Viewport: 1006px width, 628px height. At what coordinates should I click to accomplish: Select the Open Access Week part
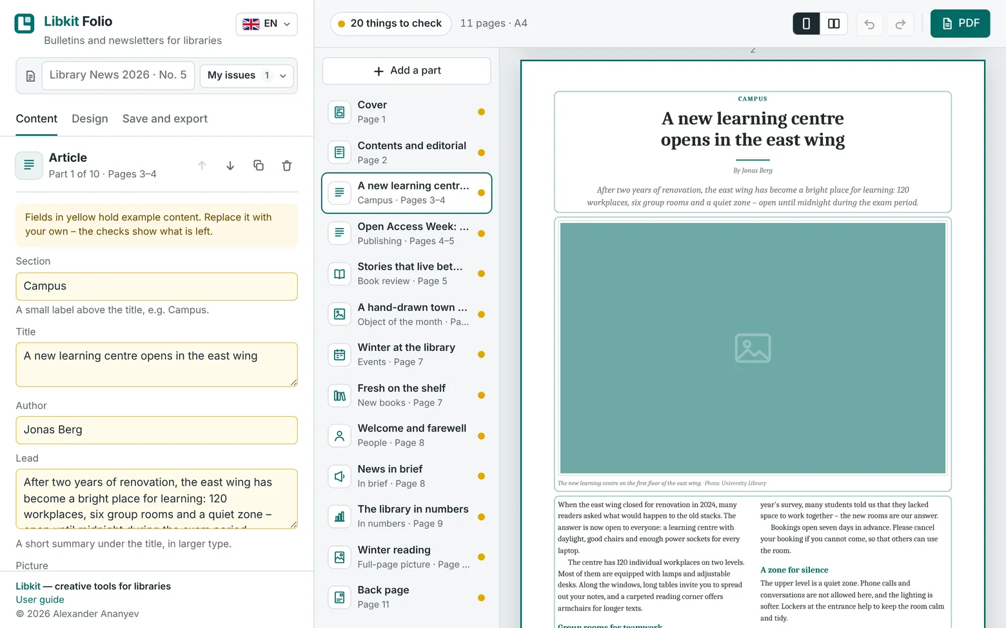(x=407, y=233)
